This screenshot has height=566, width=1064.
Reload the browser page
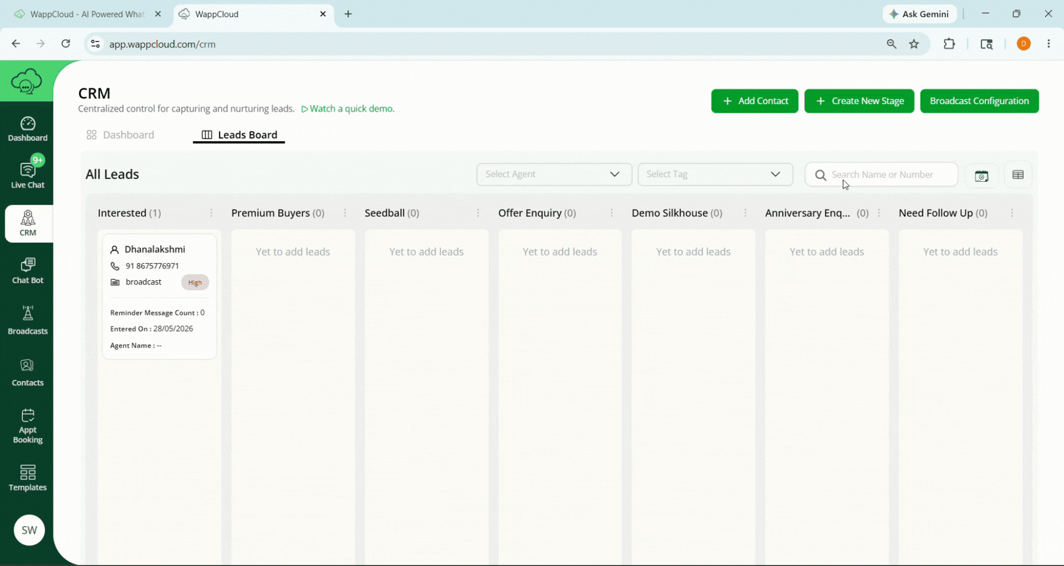point(66,44)
